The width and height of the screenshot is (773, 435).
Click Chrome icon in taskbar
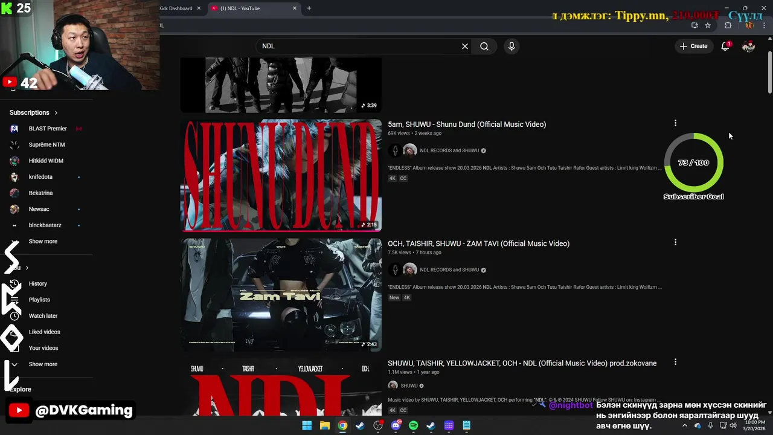tap(342, 425)
